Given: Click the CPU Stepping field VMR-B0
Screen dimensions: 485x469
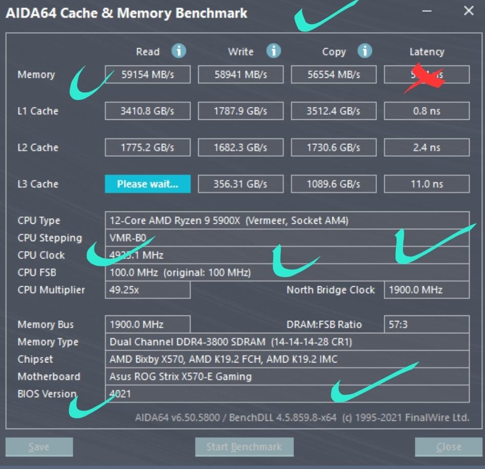Looking at the screenshot, I should pos(287,238).
